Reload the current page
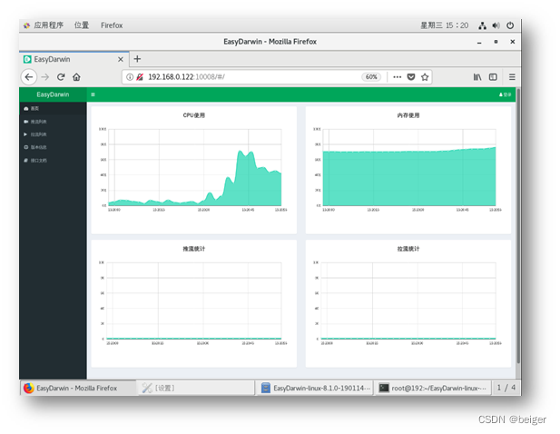This screenshot has height=434, width=560. tap(61, 77)
